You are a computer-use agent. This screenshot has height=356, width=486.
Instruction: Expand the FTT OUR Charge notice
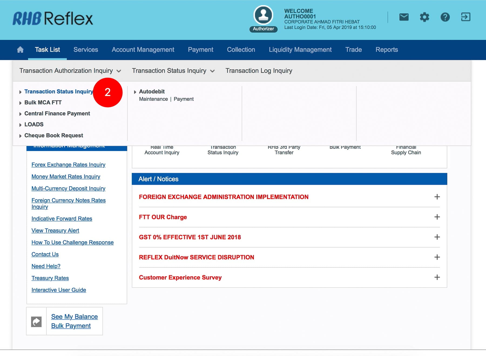pyautogui.click(x=437, y=217)
